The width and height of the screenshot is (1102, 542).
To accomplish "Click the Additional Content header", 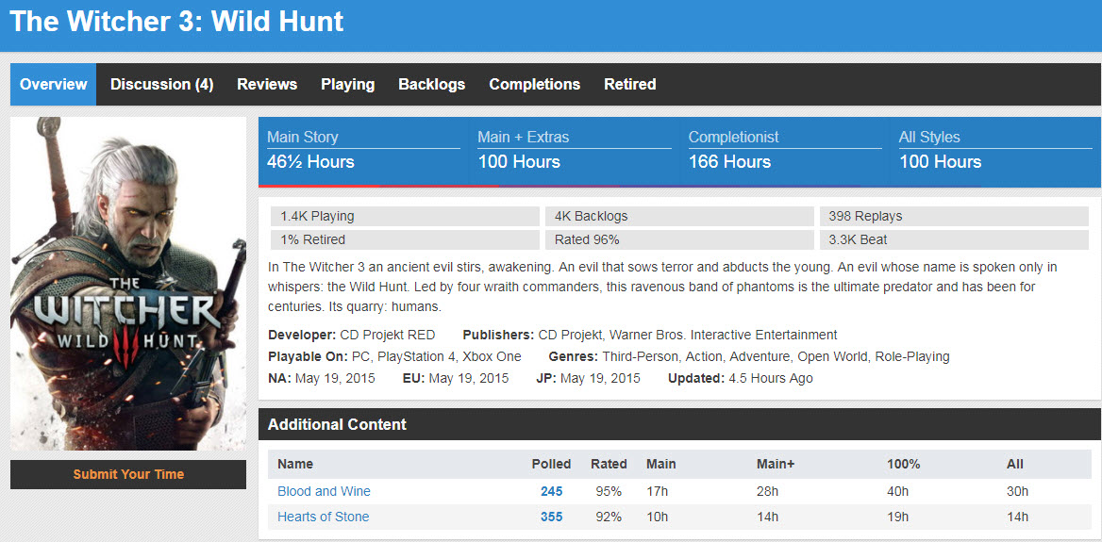I will (x=679, y=424).
